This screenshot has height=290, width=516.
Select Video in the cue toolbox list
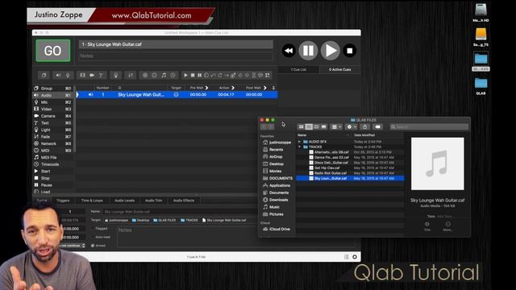pos(52,109)
